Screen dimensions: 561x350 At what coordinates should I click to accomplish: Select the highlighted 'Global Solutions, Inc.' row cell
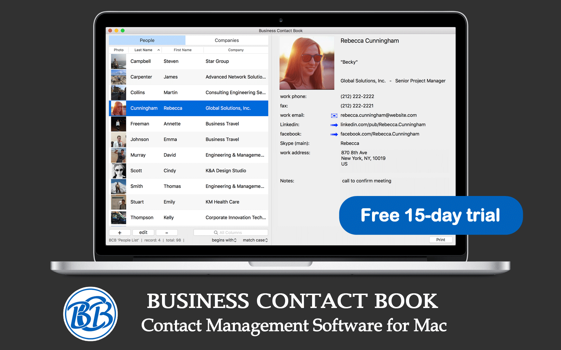[228, 108]
